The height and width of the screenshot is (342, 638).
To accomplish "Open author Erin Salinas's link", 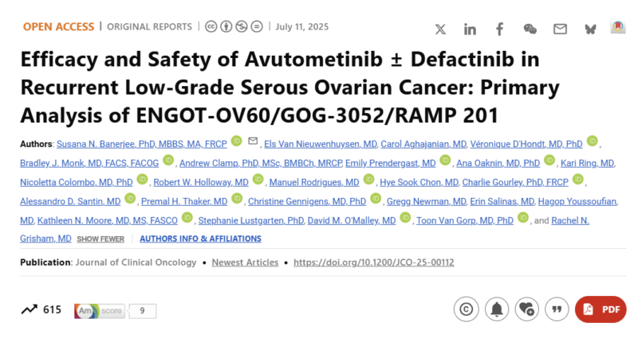I will pos(502,201).
